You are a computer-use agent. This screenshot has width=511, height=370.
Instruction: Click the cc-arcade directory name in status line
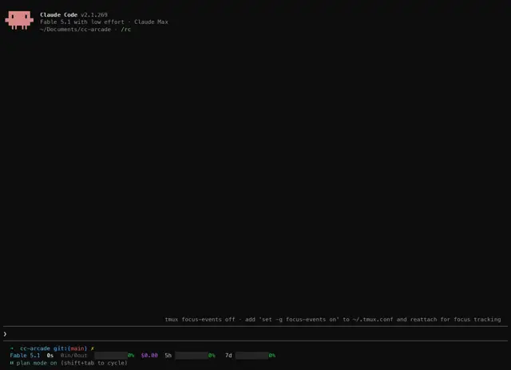click(35, 348)
